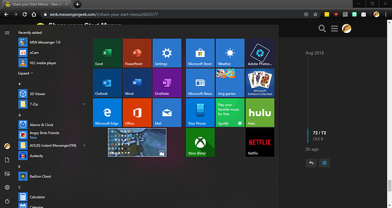Open the Settings tile

tap(167, 53)
